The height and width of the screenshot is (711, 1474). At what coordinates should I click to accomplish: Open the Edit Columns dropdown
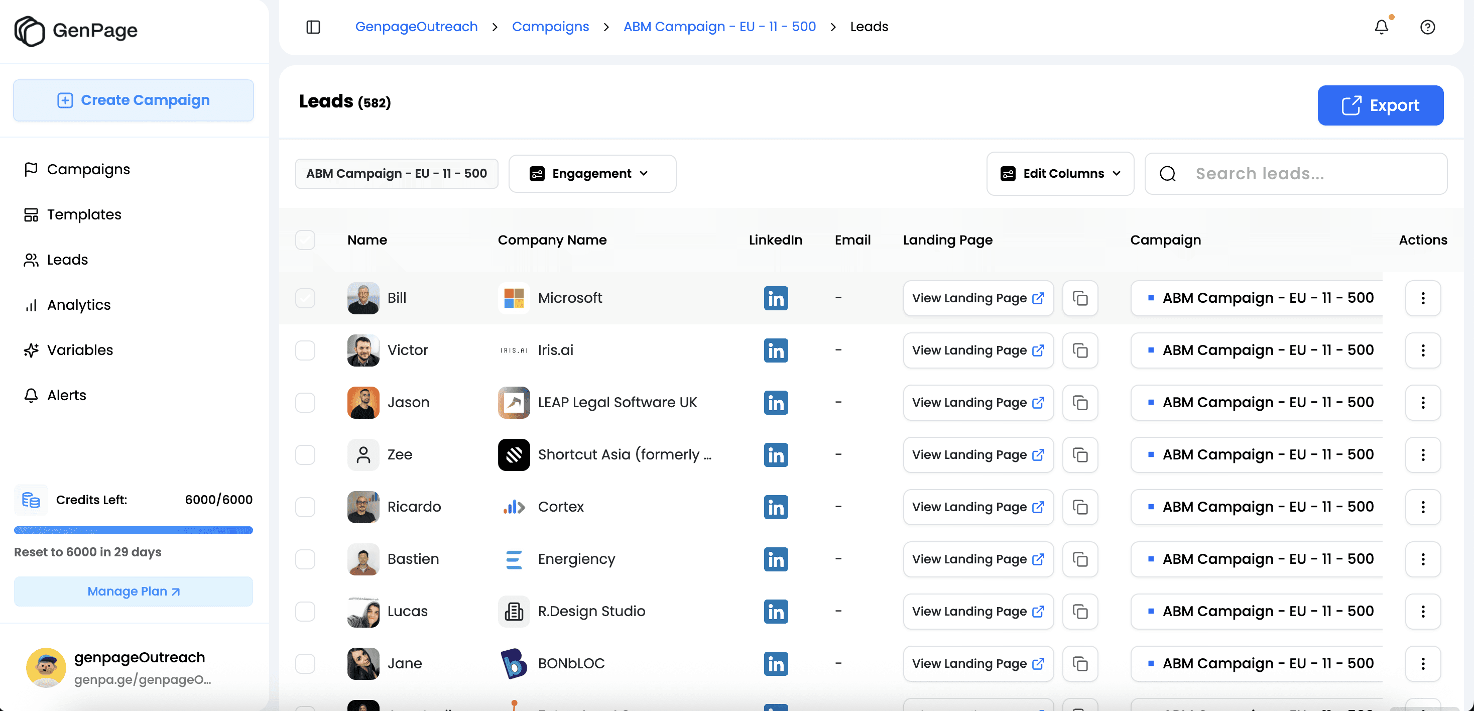tap(1060, 173)
